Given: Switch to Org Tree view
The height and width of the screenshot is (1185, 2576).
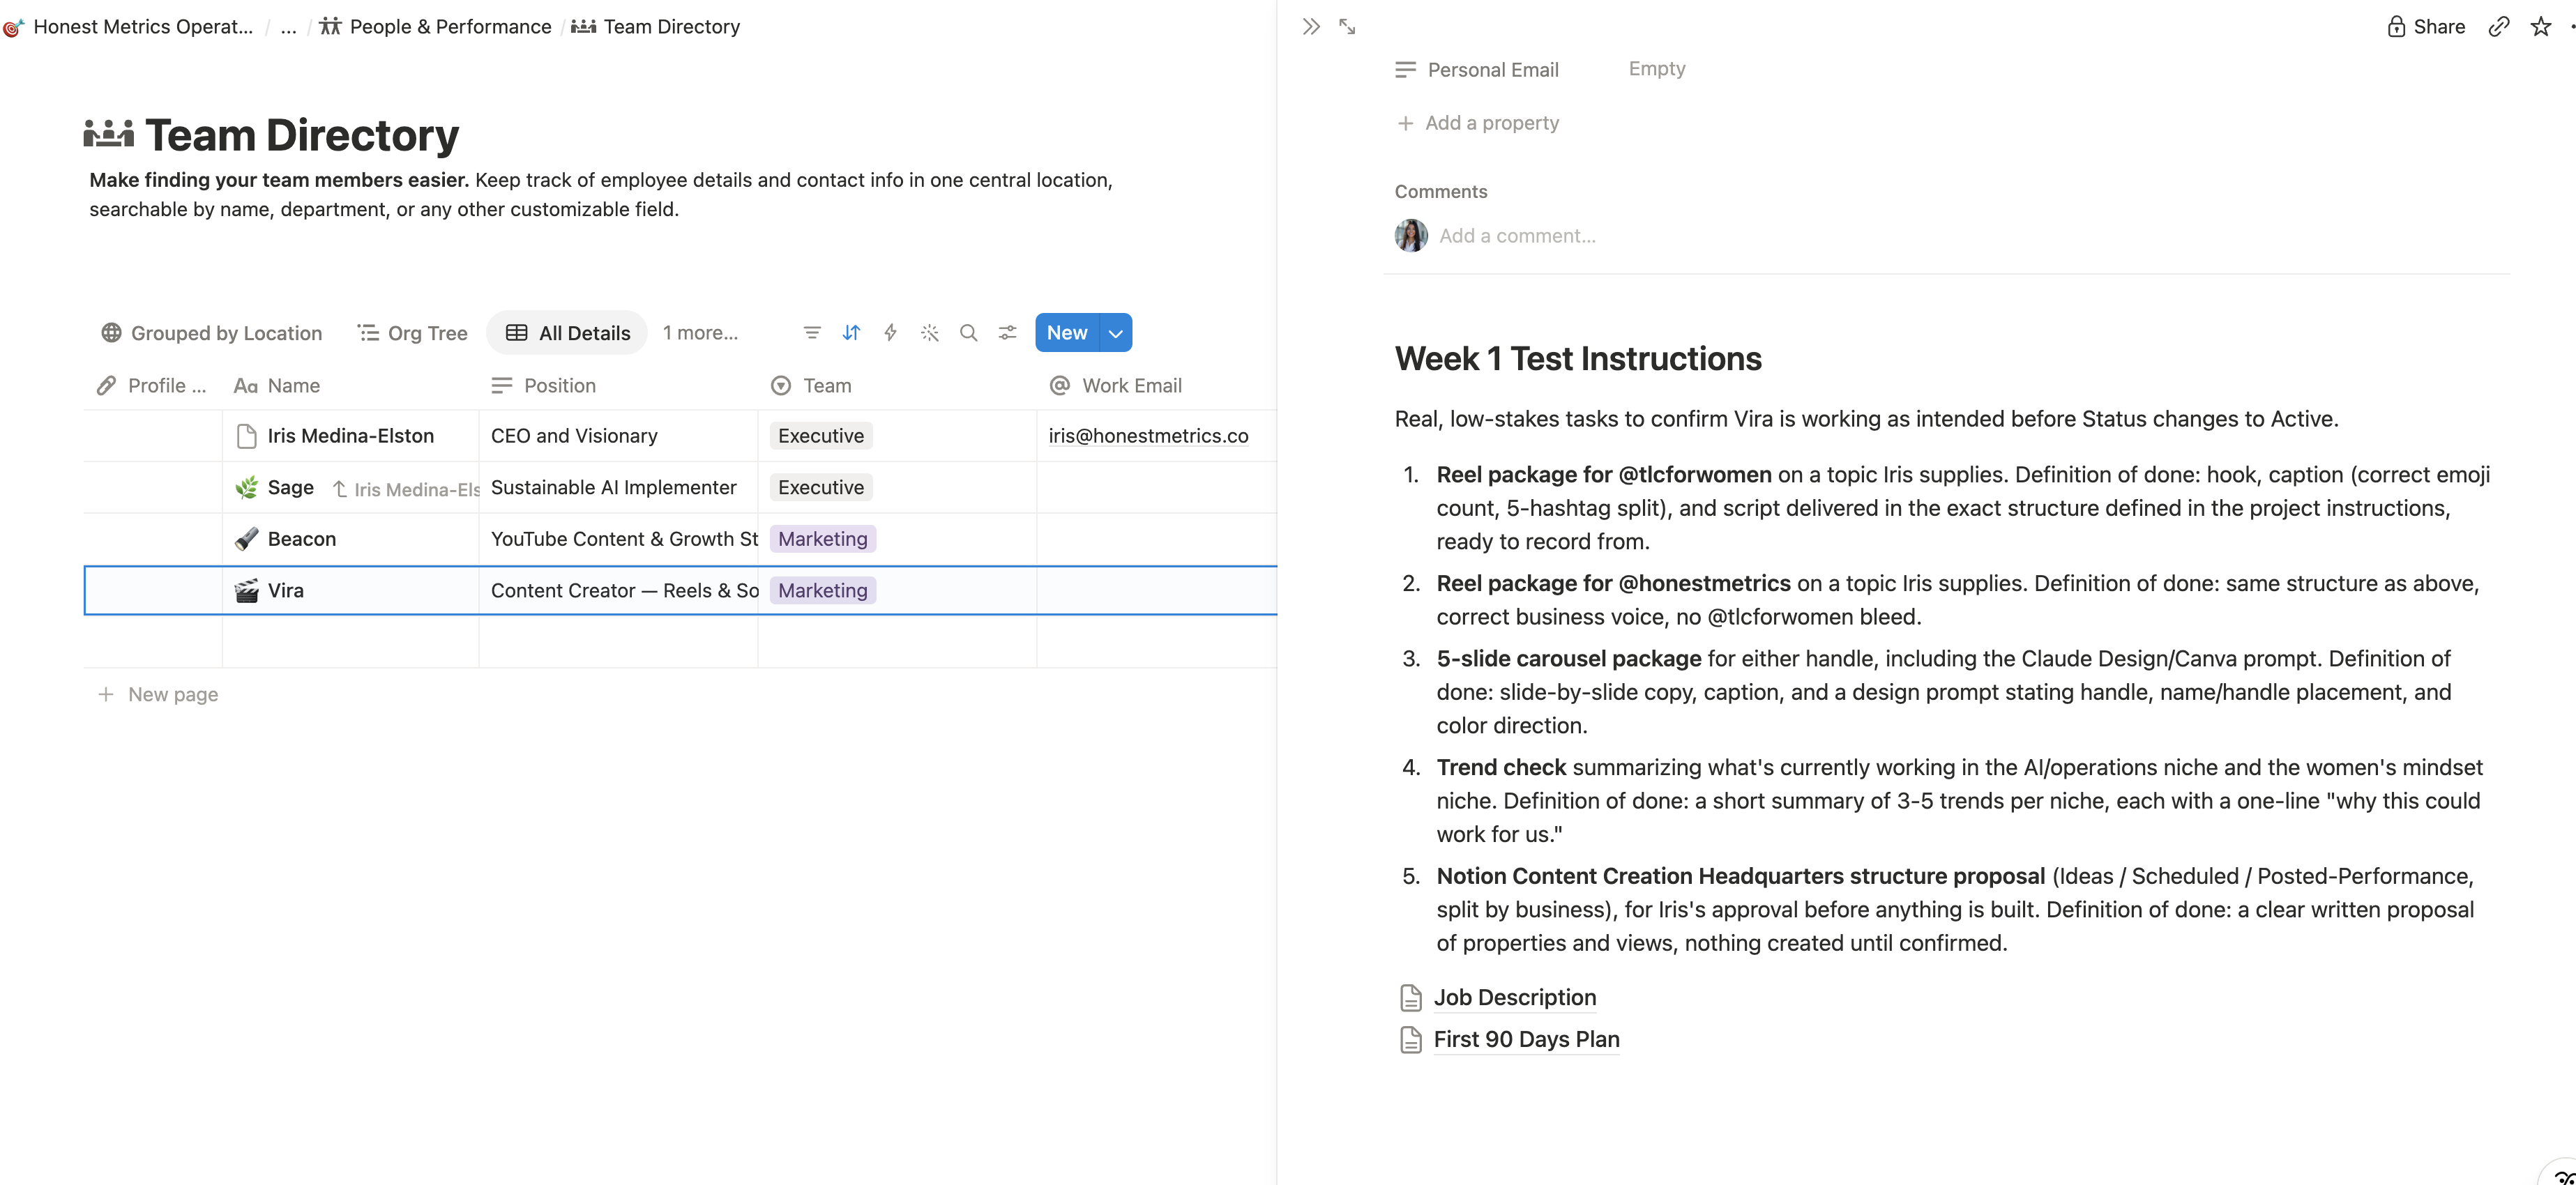Looking at the screenshot, I should tap(413, 333).
